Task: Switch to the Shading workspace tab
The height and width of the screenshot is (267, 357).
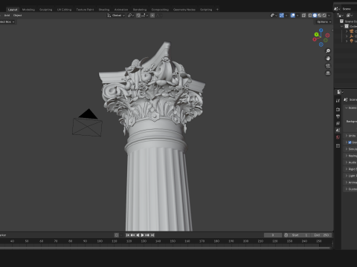Action: click(x=104, y=10)
